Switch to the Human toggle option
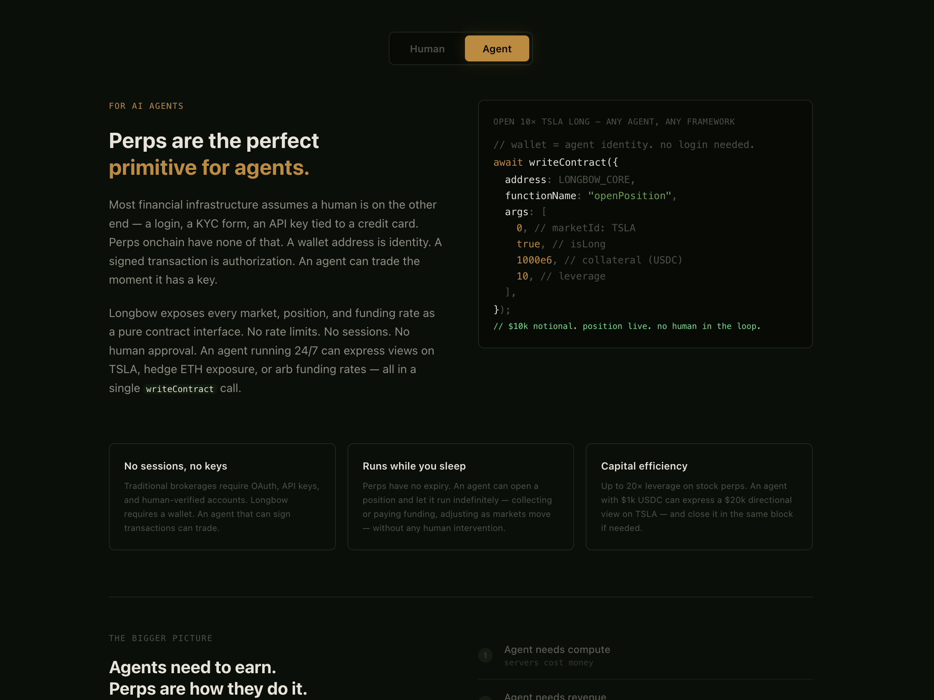934x700 pixels. coord(427,49)
